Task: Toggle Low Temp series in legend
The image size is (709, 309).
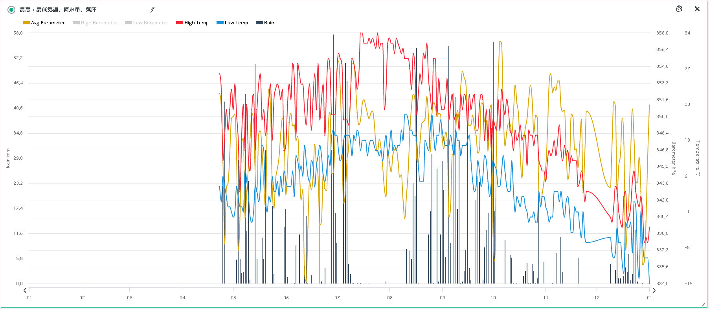Action: [x=232, y=23]
